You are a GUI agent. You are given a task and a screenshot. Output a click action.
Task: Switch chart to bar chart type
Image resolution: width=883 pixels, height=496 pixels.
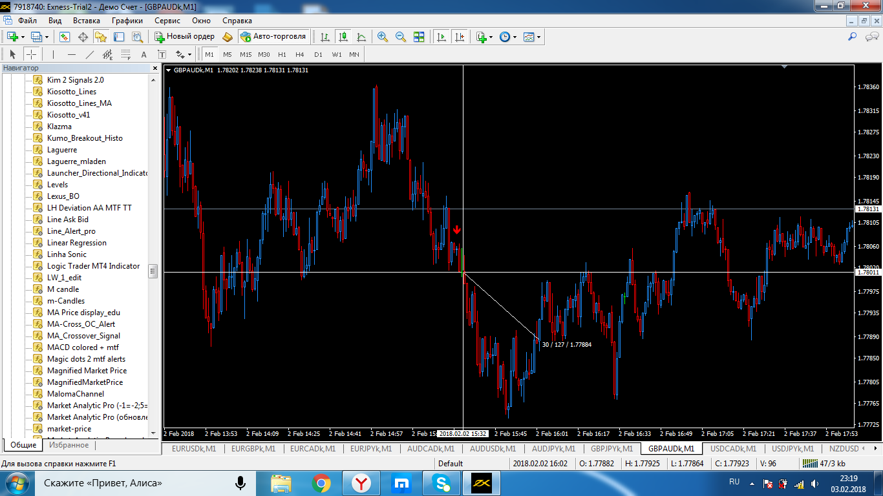(x=325, y=37)
